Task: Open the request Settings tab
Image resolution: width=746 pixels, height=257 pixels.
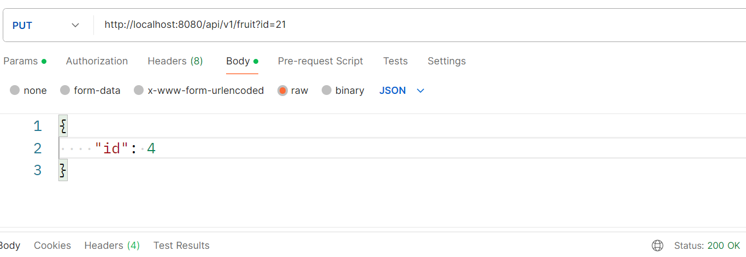Action: pyautogui.click(x=447, y=61)
